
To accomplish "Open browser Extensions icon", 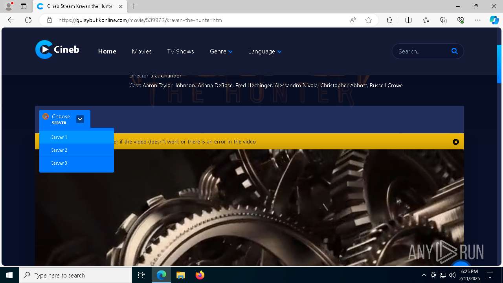I will [x=389, y=20].
